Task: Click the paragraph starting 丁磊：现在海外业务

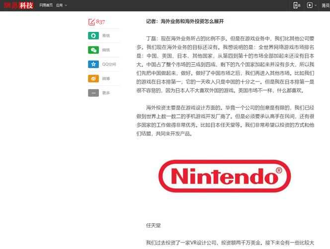Action: [x=225, y=65]
